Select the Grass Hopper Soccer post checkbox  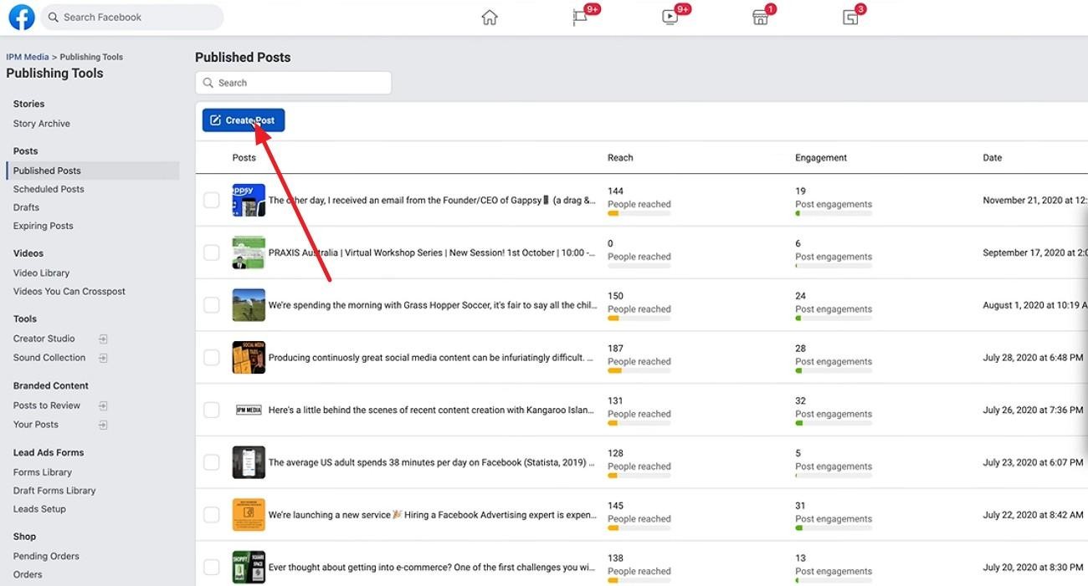click(x=212, y=305)
